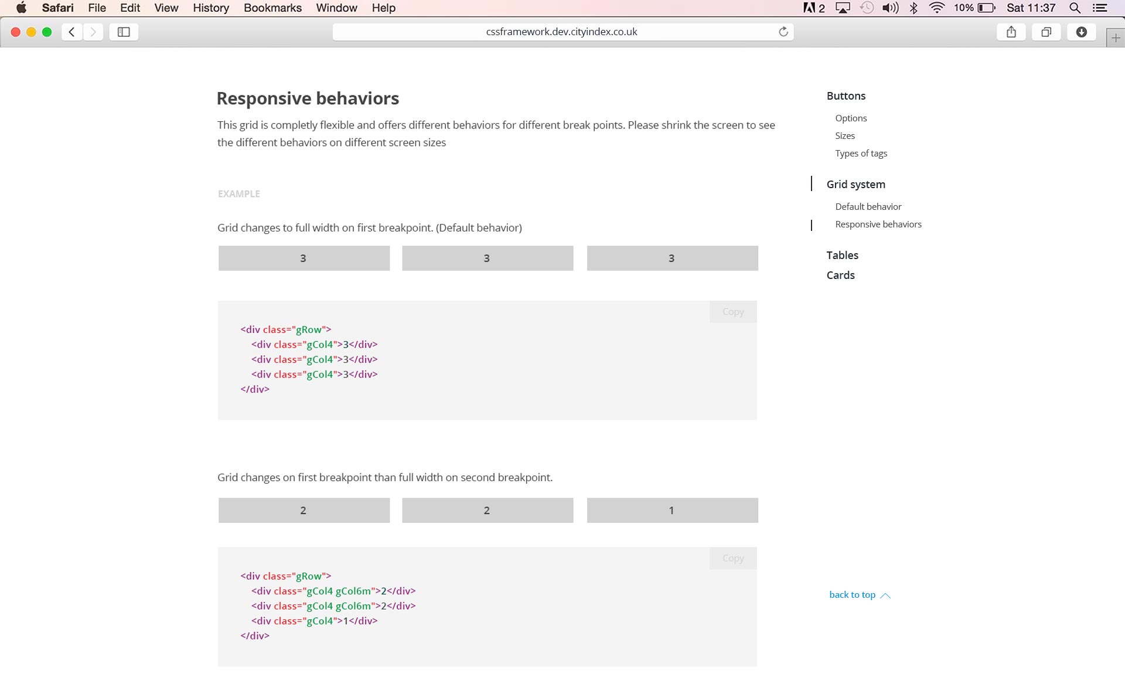Open Spotlight search magnifier icon

(x=1075, y=8)
